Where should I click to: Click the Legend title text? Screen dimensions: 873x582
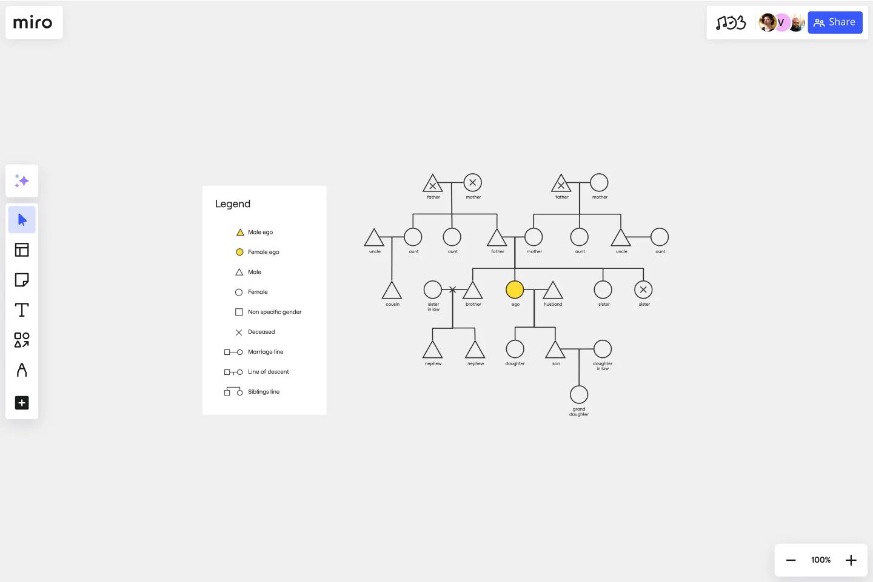233,204
